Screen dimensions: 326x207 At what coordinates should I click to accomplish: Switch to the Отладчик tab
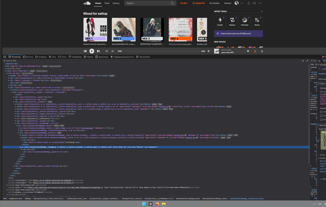click(x=41, y=57)
